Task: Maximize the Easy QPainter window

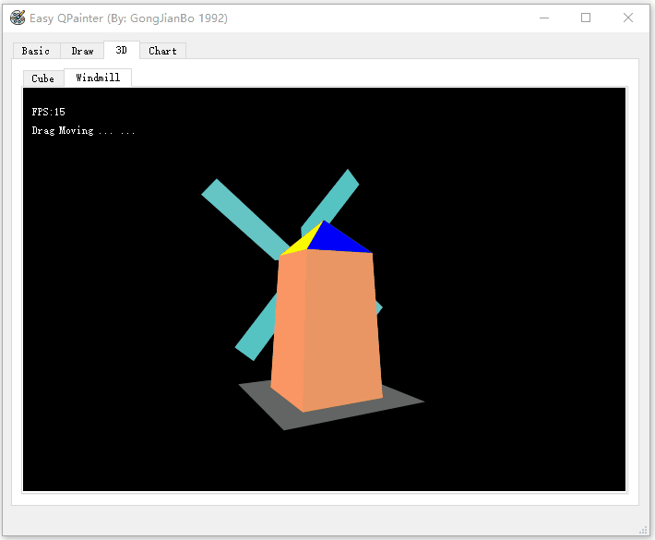Action: pyautogui.click(x=586, y=18)
